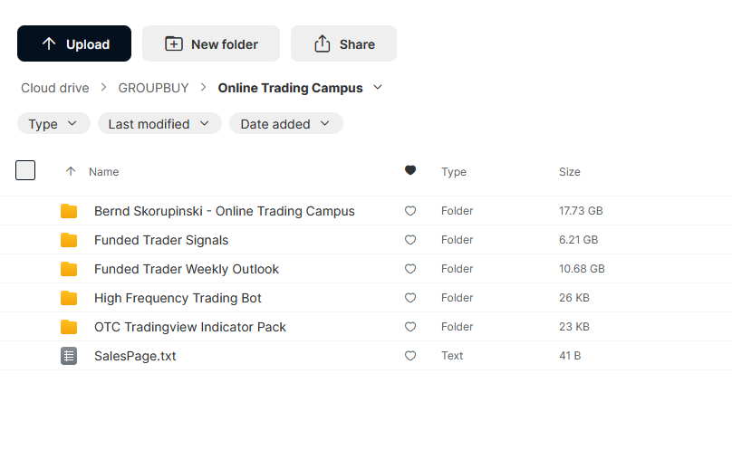
Task: Favourite Funded Trader Signals heart
Action: tap(410, 240)
